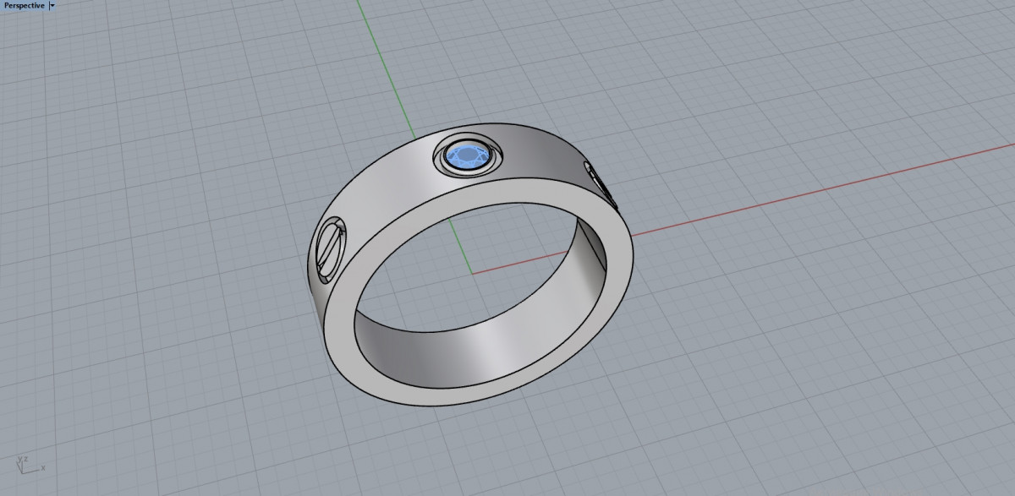Open the Perspective viewport title menu
Screen dimensions: 1015x496
coord(24,6)
